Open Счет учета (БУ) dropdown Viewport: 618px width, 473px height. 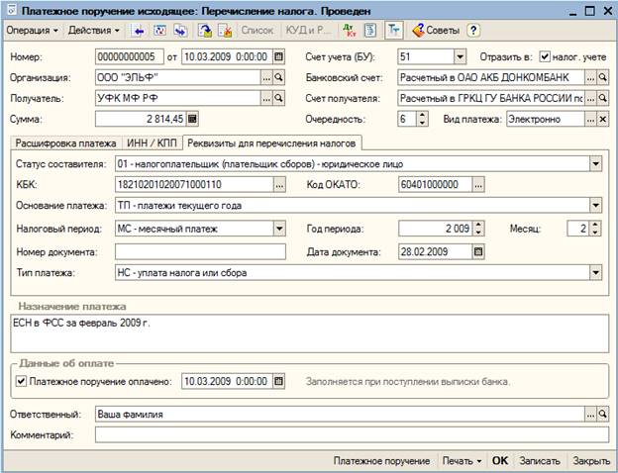(460, 56)
